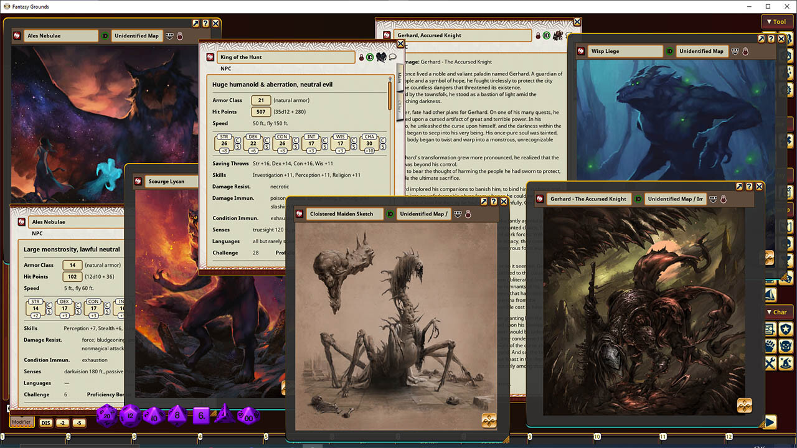Edit the Gerhard, Accursed Knight name field

[461, 35]
